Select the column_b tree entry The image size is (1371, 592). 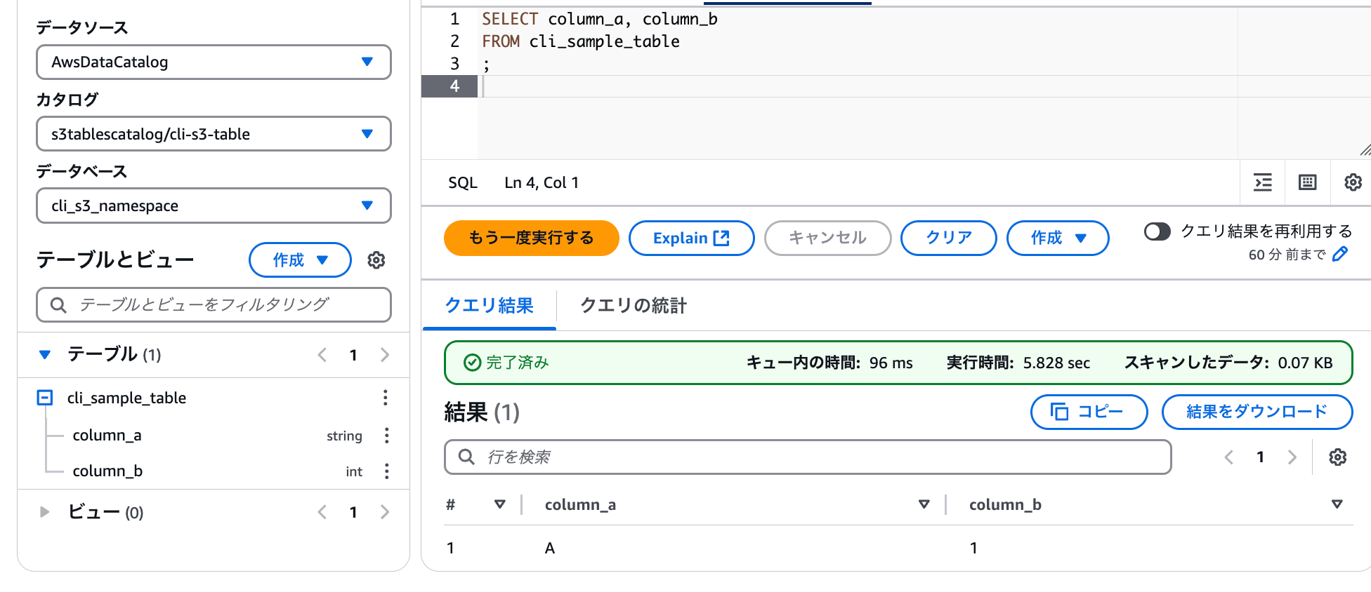tap(107, 471)
